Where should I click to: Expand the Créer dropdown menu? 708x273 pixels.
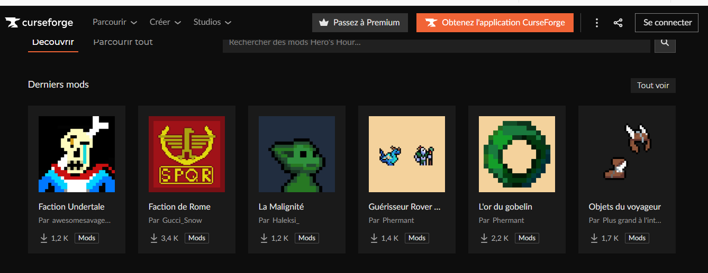point(165,22)
